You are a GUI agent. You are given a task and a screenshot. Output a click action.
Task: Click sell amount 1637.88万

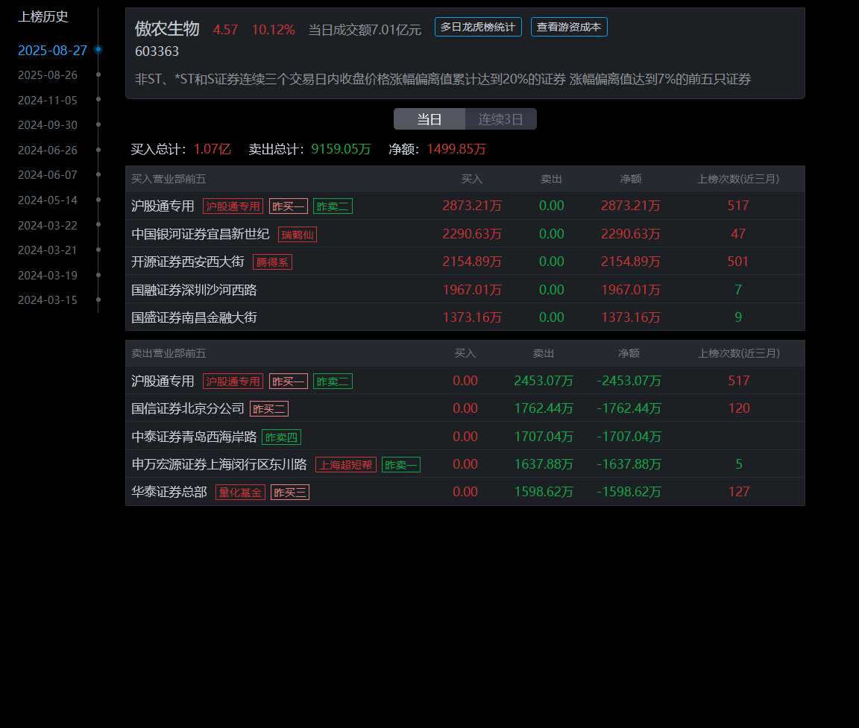click(x=544, y=464)
